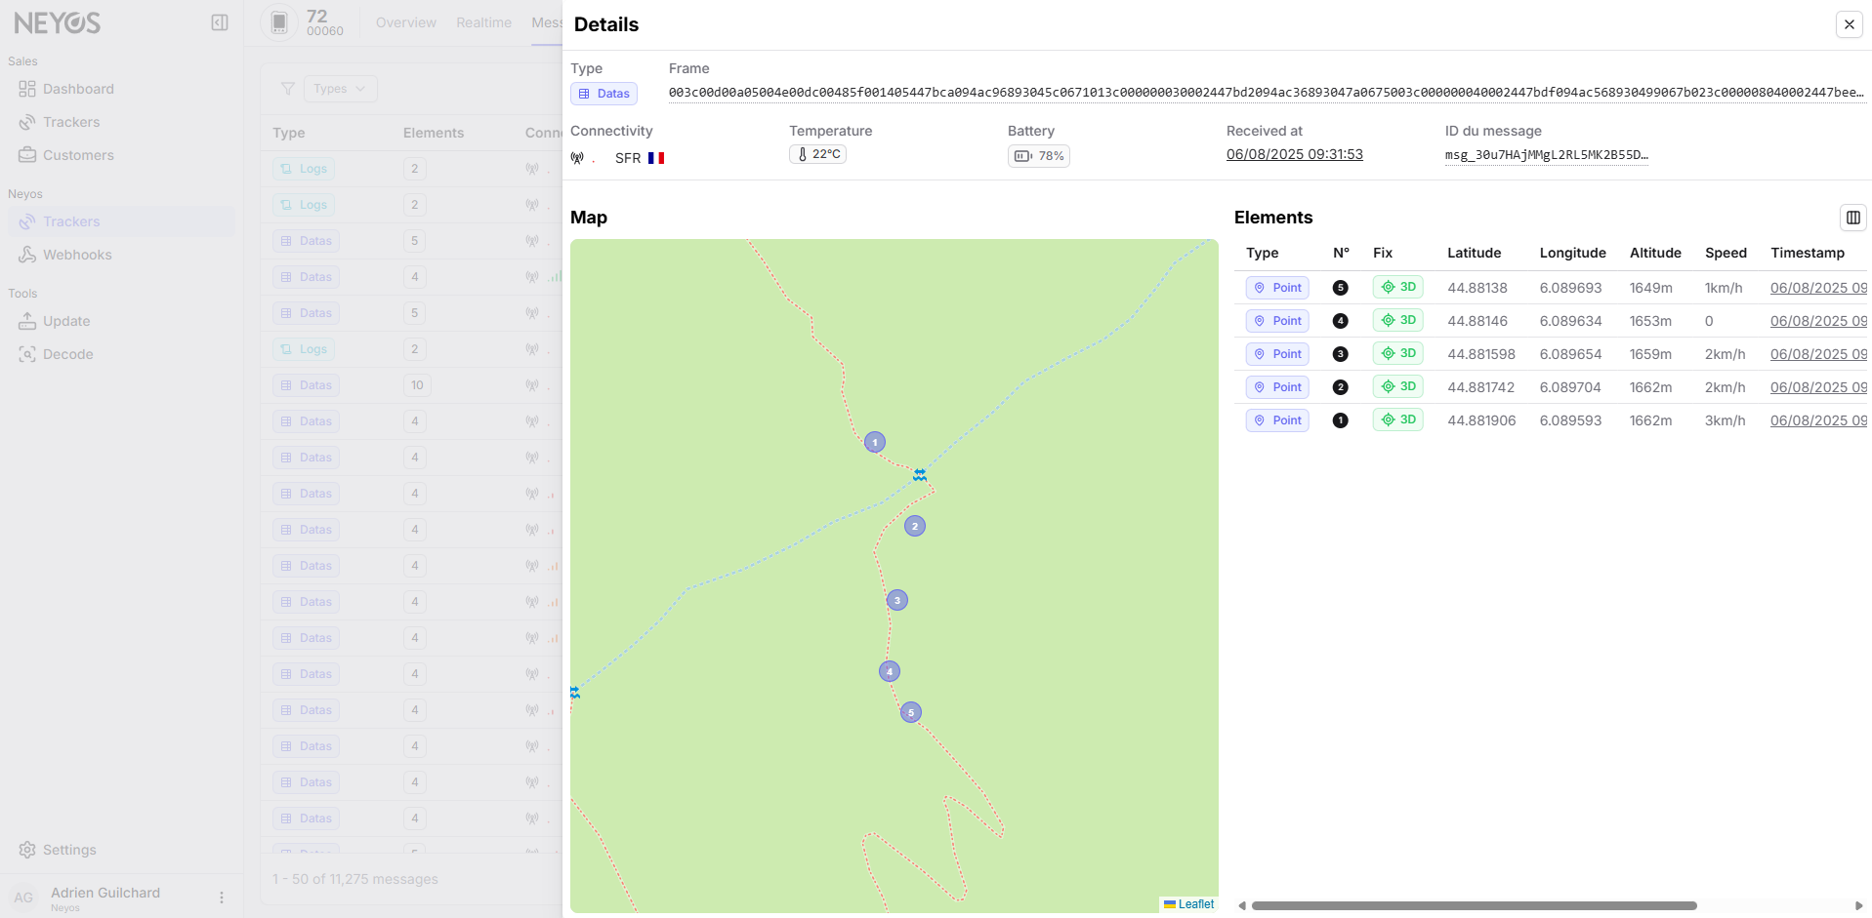Click map marker number 1
Viewport: 1872px width, 918px height.
click(x=875, y=442)
